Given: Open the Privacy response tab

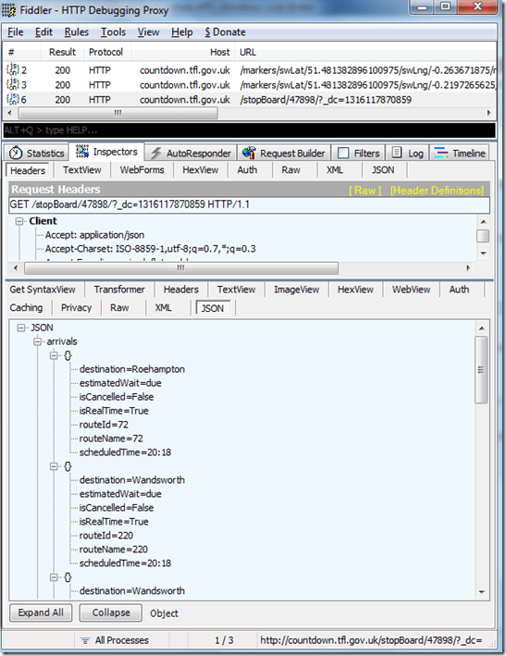Looking at the screenshot, I should [x=76, y=307].
